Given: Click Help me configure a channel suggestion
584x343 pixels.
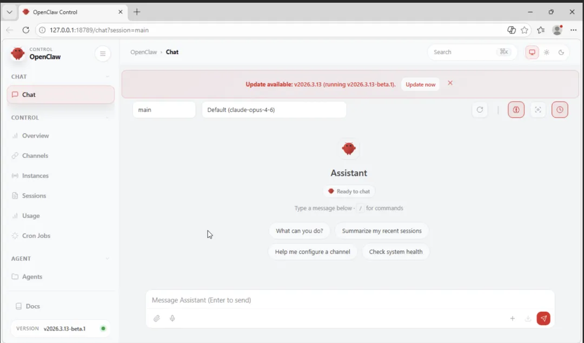Looking at the screenshot, I should point(313,252).
